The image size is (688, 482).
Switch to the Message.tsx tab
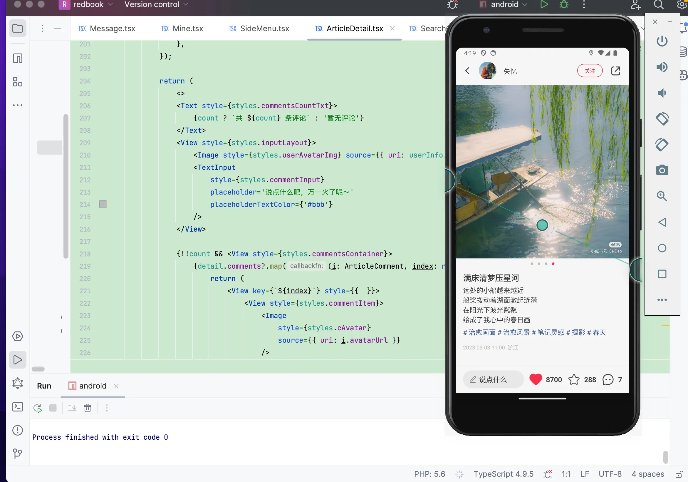tap(107, 29)
